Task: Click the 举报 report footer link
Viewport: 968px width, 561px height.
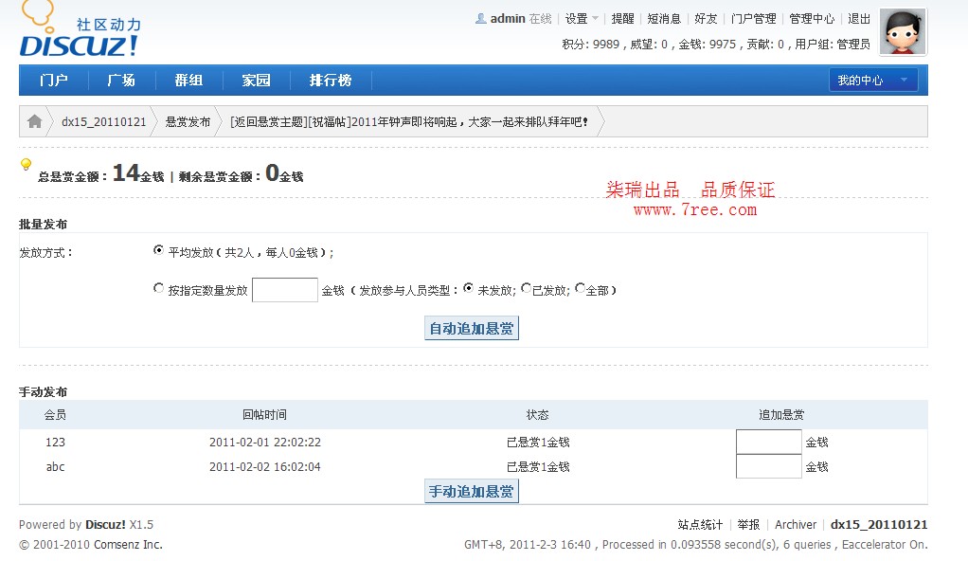Action: 748,525
